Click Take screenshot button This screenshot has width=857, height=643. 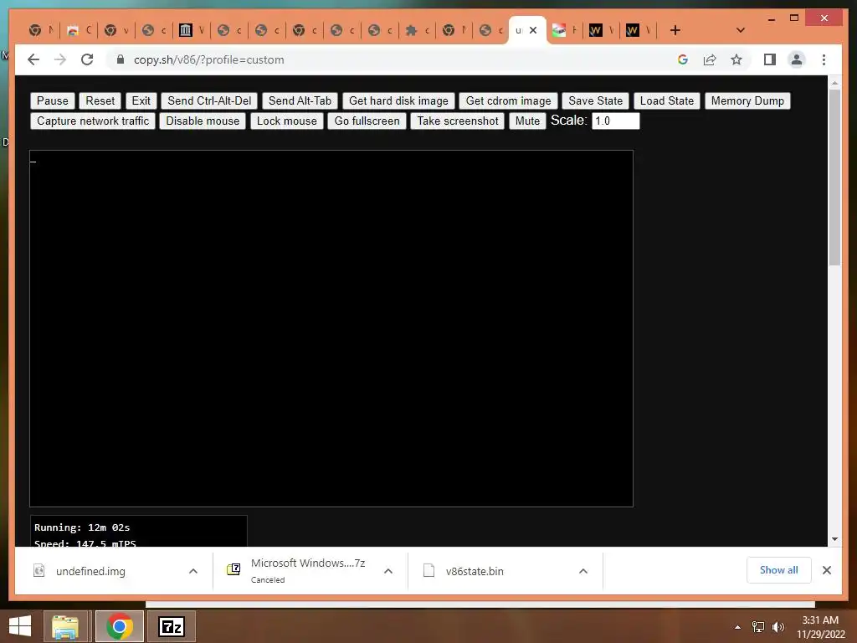coord(458,121)
